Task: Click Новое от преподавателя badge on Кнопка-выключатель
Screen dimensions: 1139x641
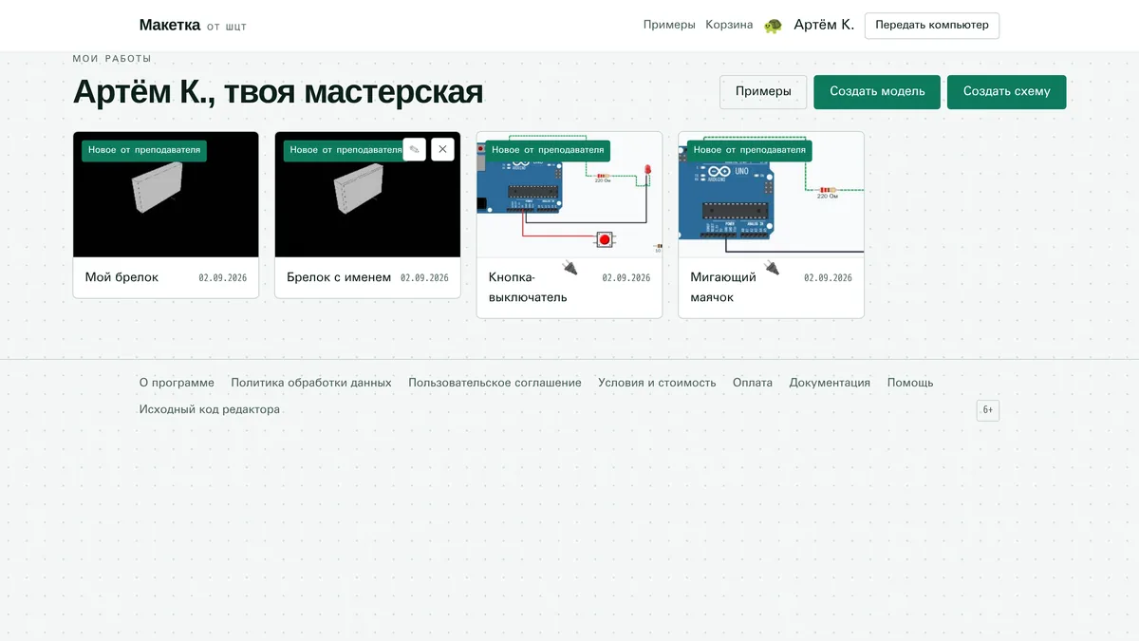Action: [x=548, y=150]
